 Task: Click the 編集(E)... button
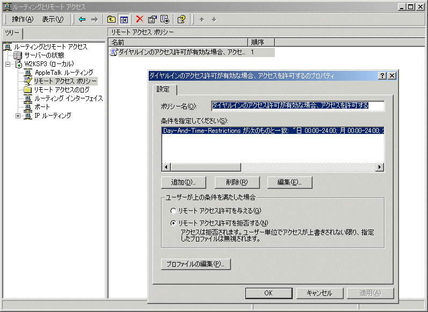(289, 182)
